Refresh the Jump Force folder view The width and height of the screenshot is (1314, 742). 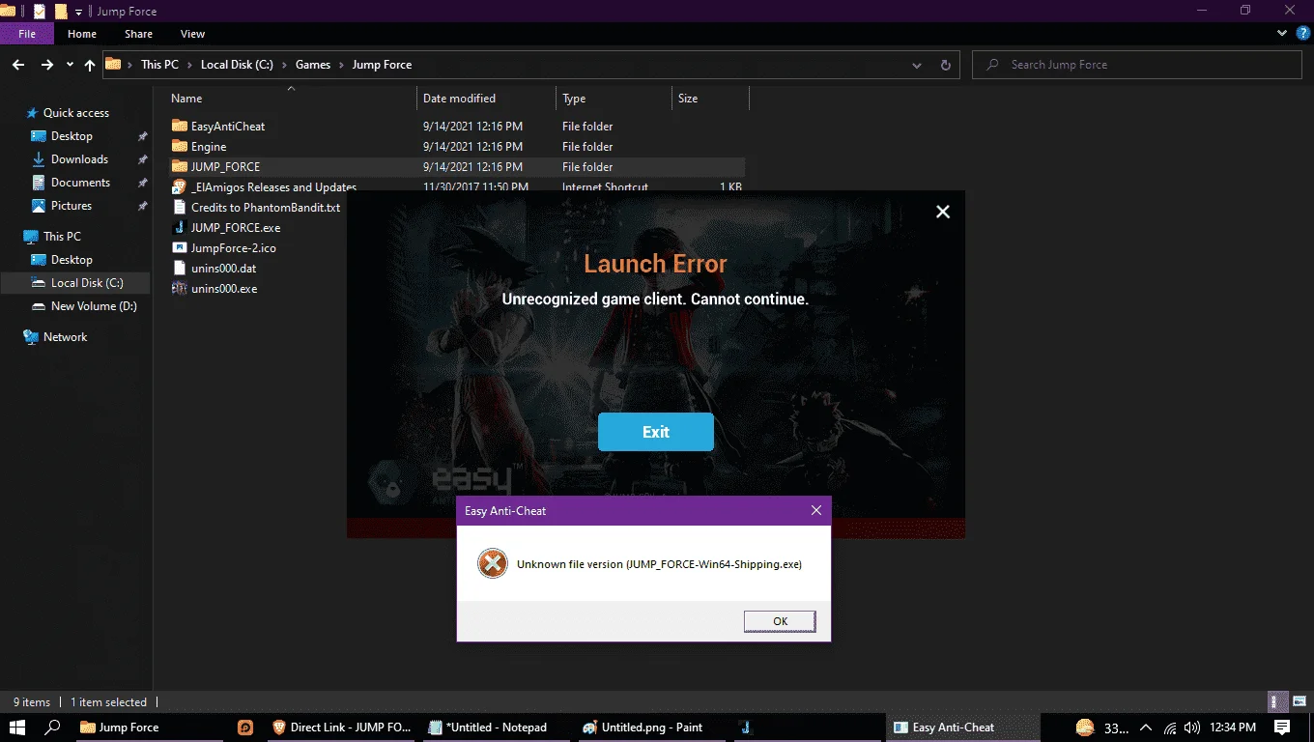tap(945, 65)
